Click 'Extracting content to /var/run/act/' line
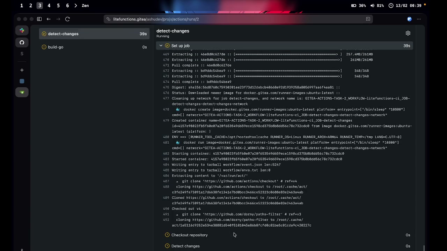Image resolution: width=447 pixels, height=251 pixels. (x=210, y=176)
